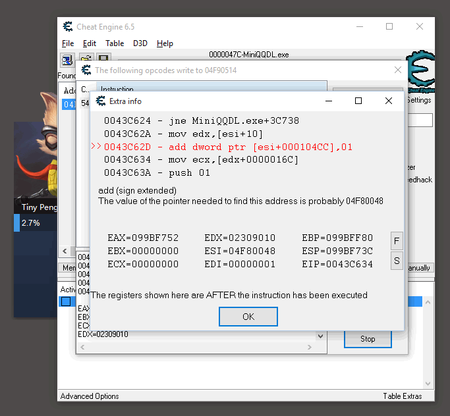The width and height of the screenshot is (450, 416).
Task: Click the Stop button in the opcodes window
Action: click(x=368, y=339)
